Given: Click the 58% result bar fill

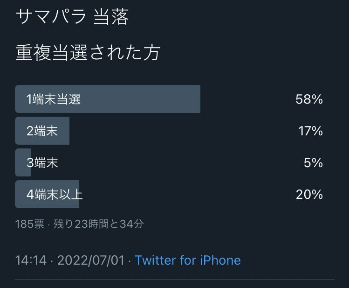Looking at the screenshot, I should 108,99.
